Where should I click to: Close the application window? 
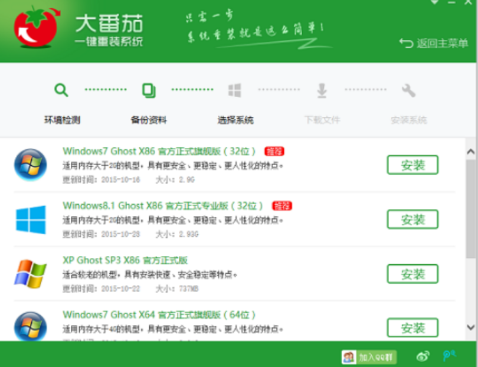click(469, 2)
